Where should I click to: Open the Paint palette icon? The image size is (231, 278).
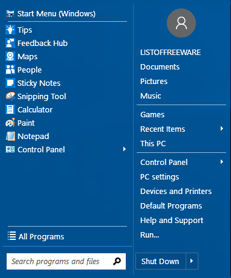click(10, 123)
